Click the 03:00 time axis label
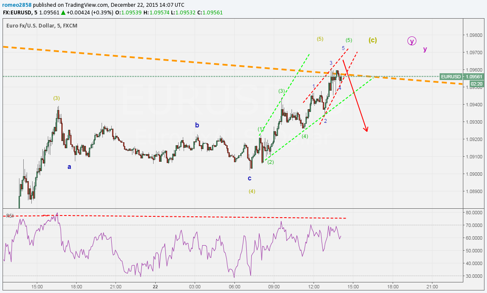This screenshot has width=487, height=293. [x=195, y=287]
